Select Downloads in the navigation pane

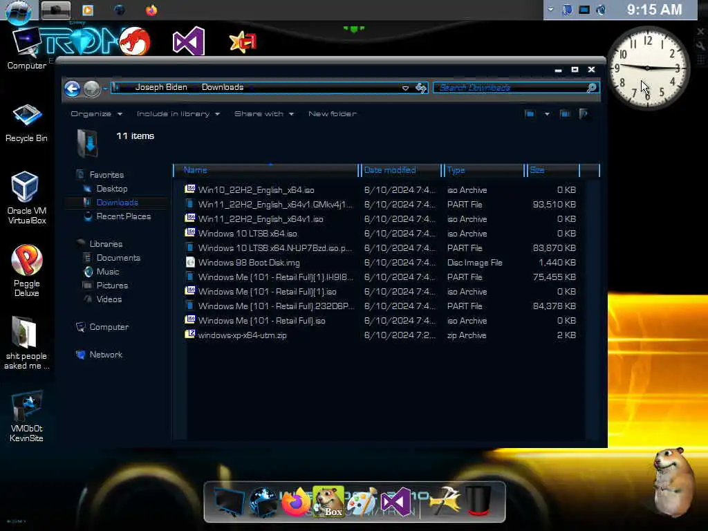coord(117,203)
